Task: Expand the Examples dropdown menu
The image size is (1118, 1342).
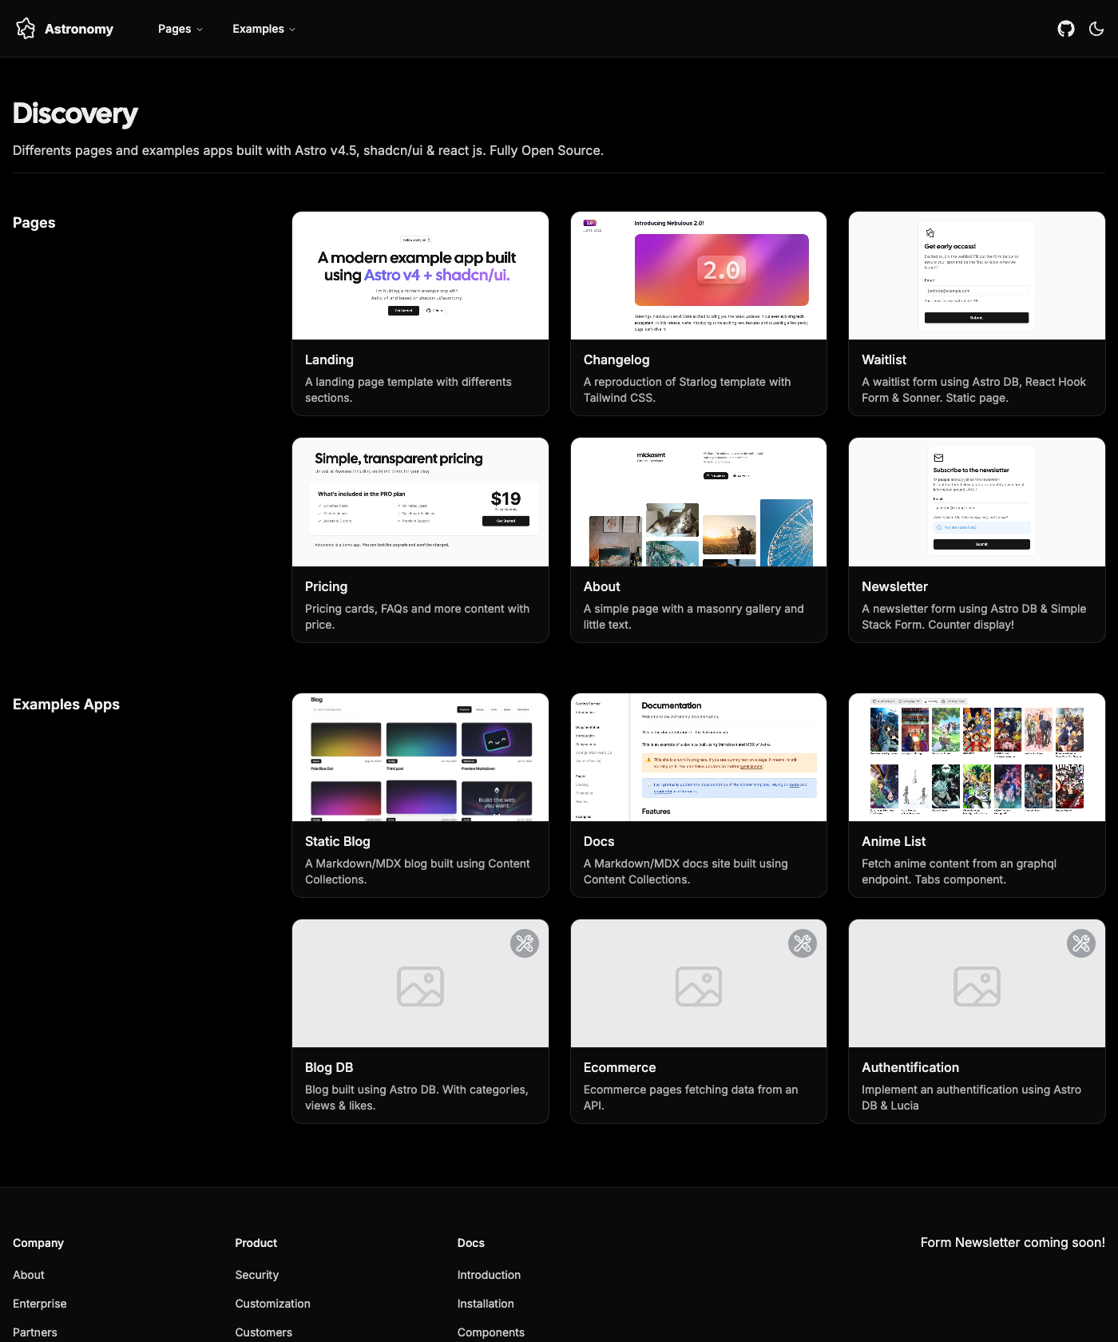Action: point(264,29)
